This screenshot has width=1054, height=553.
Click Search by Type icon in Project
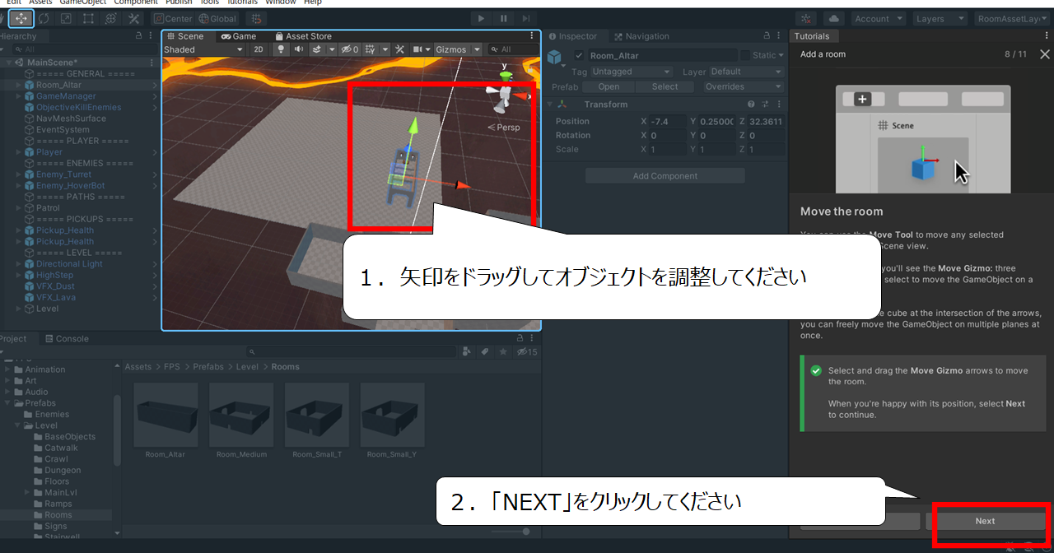point(467,352)
